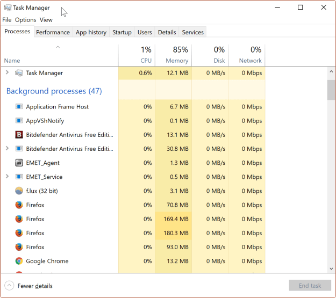336x298 pixels.
Task: Click the vertical scrollbar thumb
Action: (x=331, y=90)
